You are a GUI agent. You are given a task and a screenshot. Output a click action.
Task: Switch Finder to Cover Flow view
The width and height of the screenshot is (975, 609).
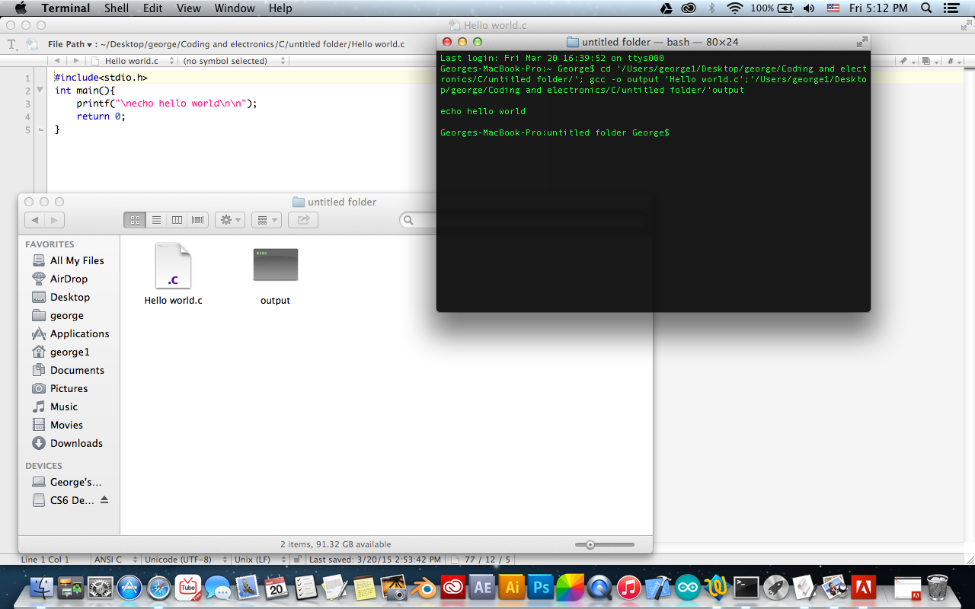198,220
